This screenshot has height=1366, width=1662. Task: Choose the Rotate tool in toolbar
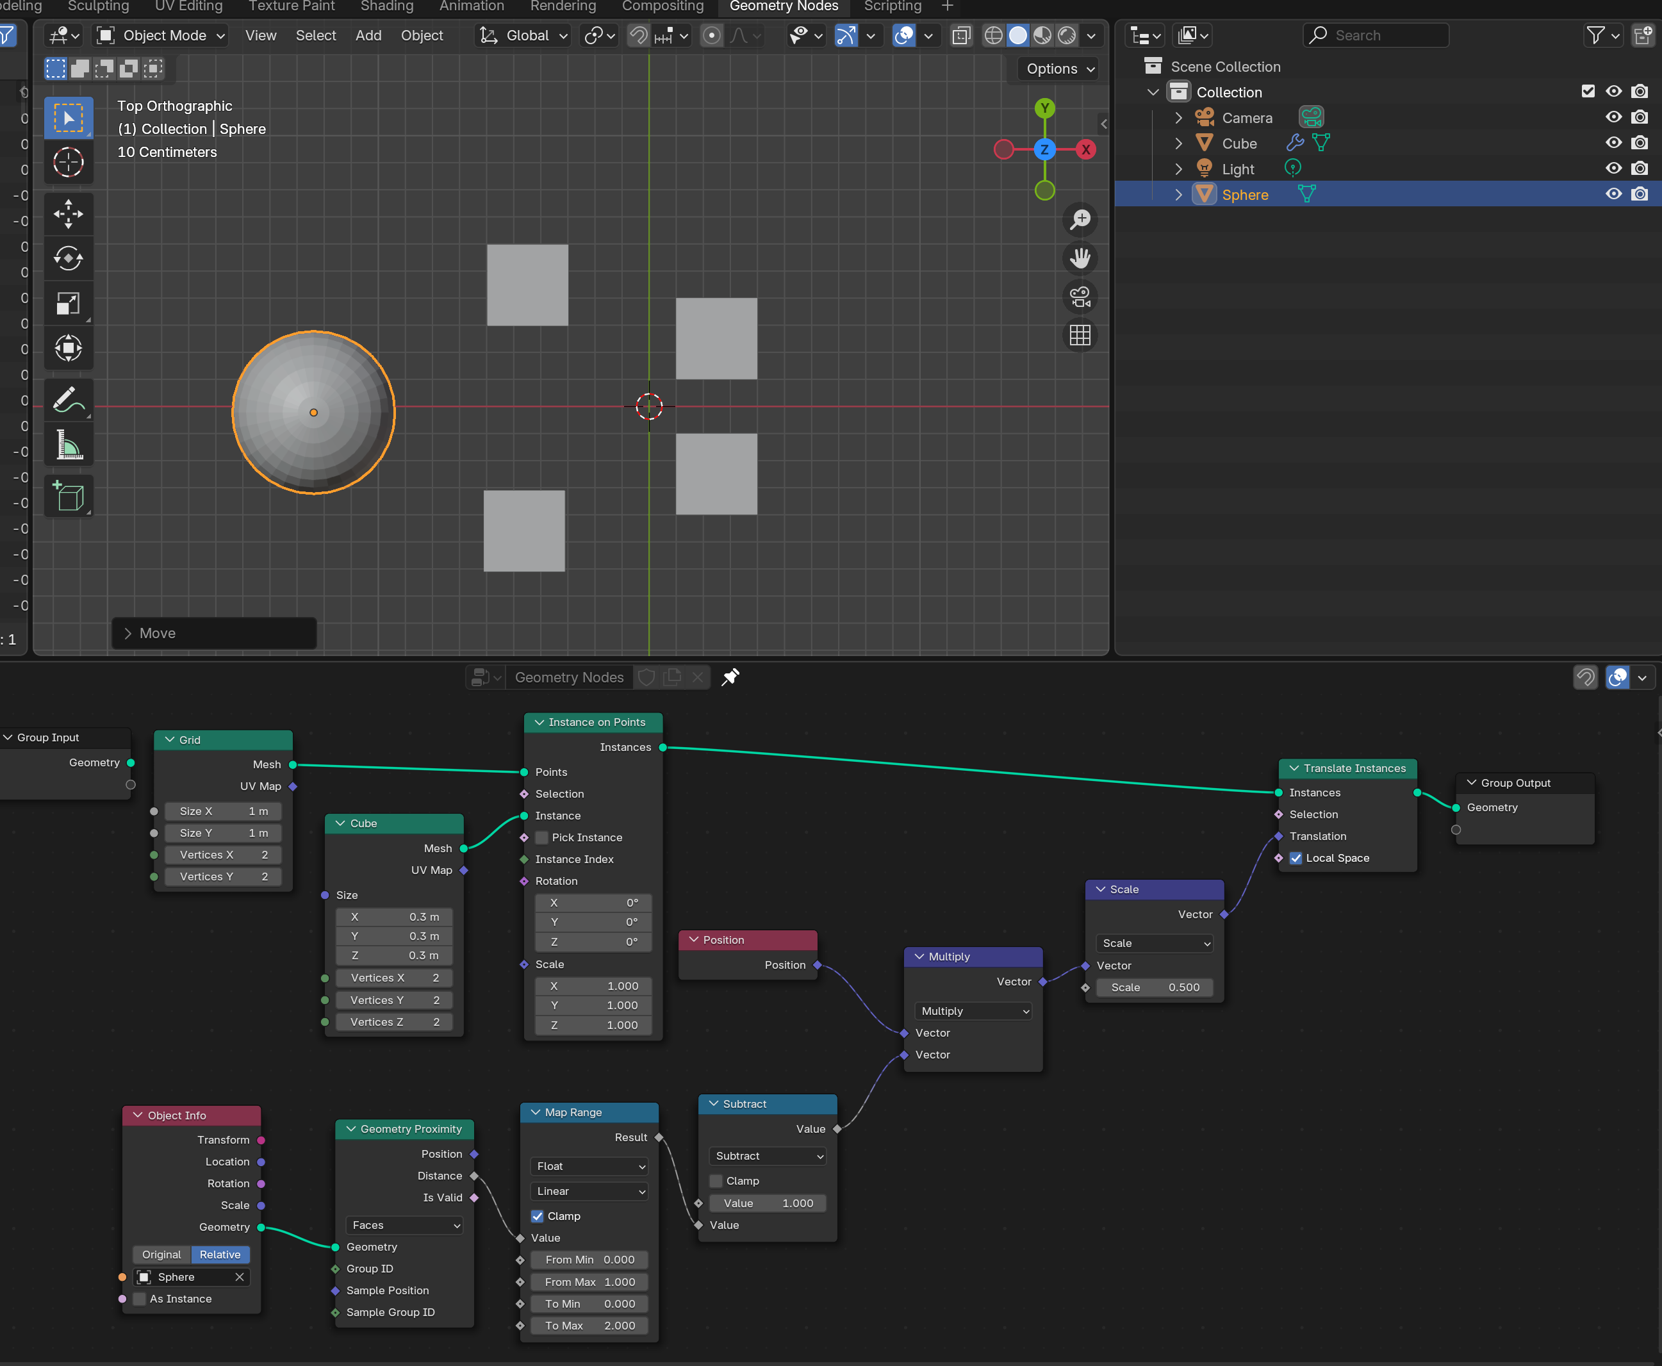tap(69, 258)
